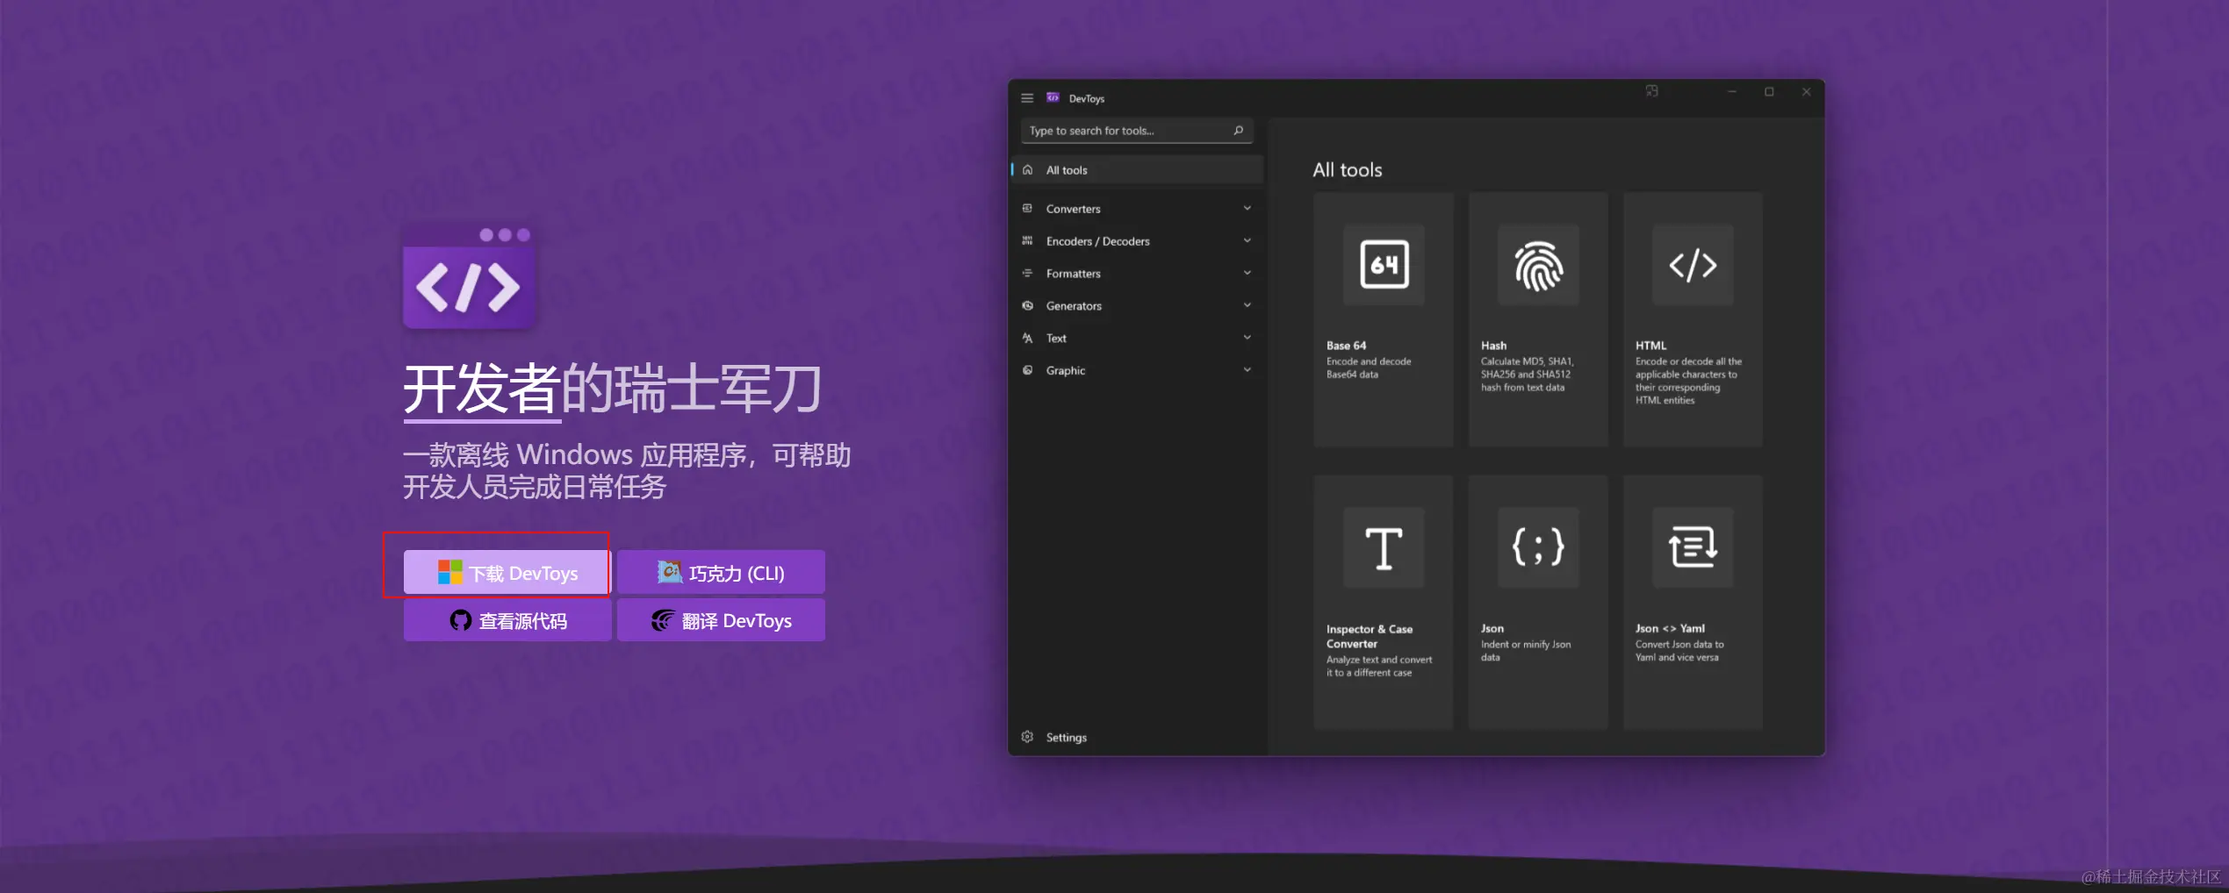Select Generators in the sidebar
The image size is (2229, 893).
1137,306
